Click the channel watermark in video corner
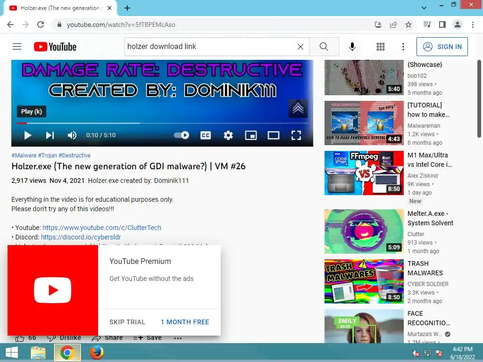483x362 pixels. (x=298, y=108)
